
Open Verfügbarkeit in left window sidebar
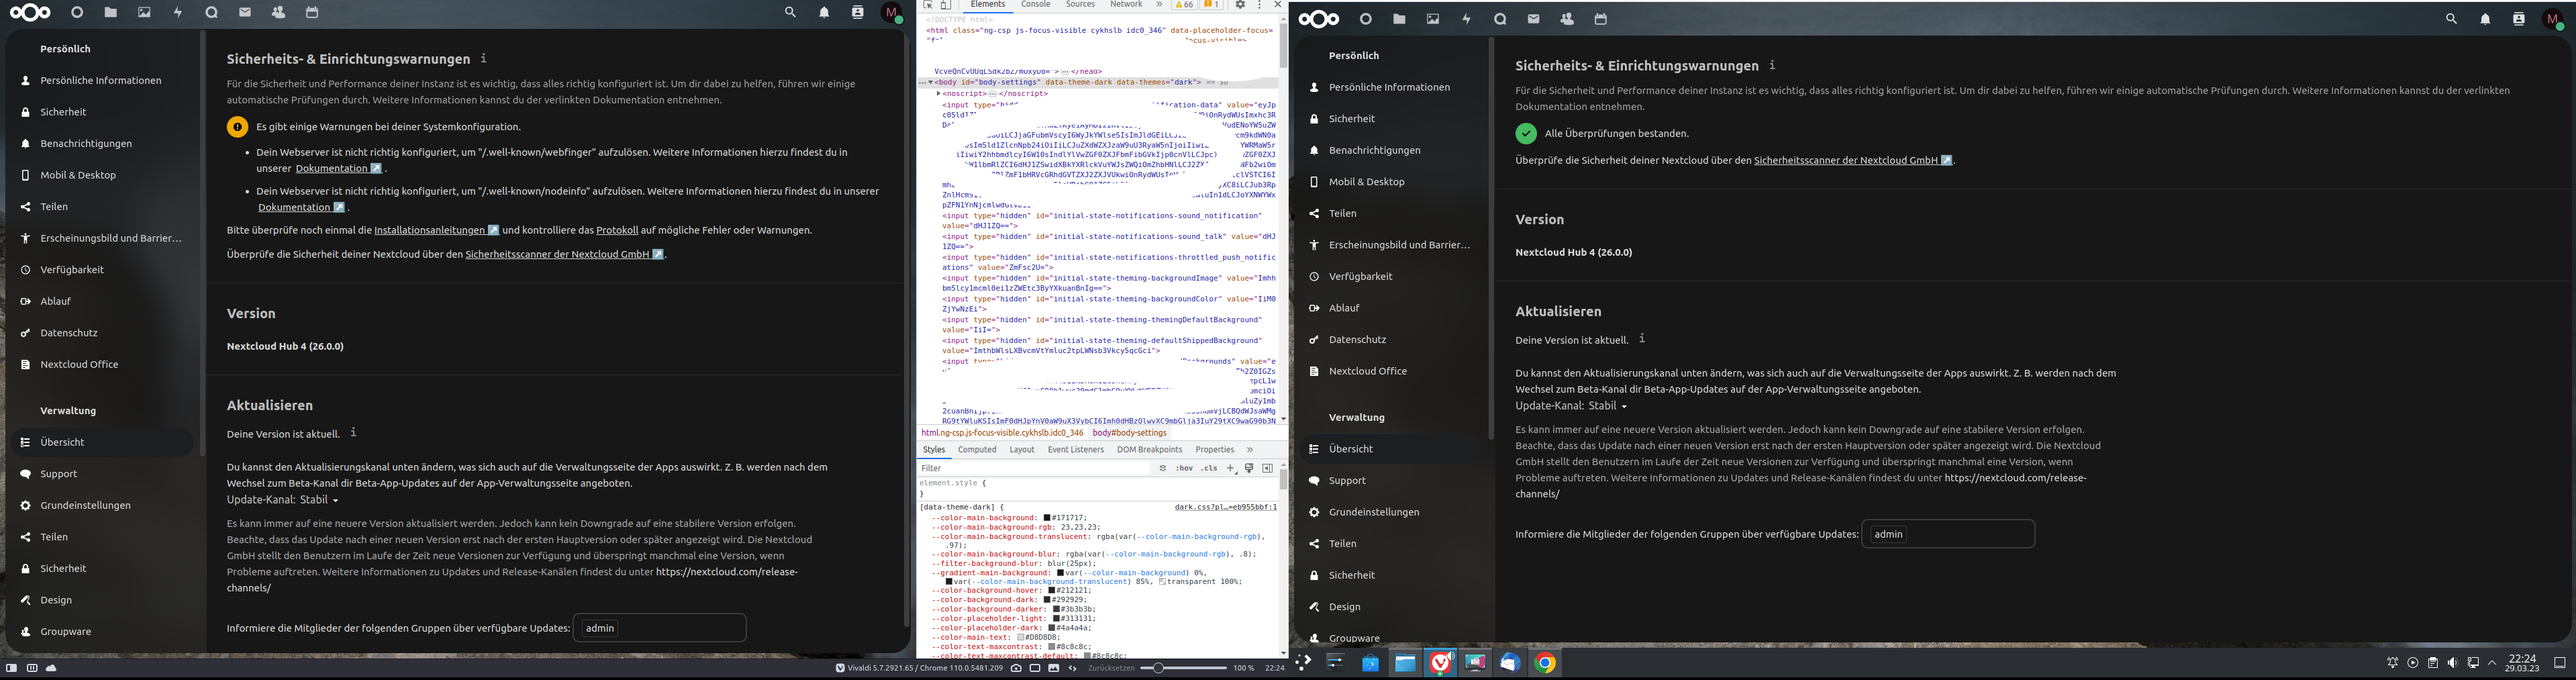tap(101, 270)
